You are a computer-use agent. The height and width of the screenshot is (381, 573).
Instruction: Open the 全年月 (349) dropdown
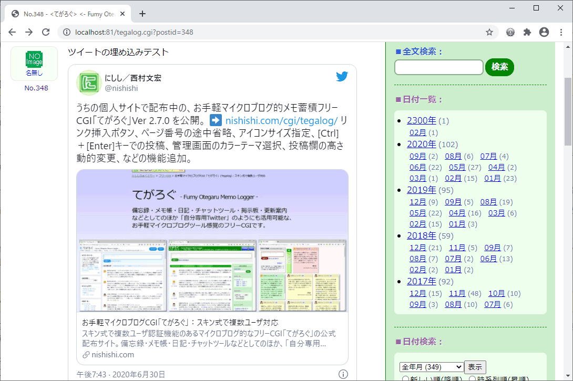432,367
